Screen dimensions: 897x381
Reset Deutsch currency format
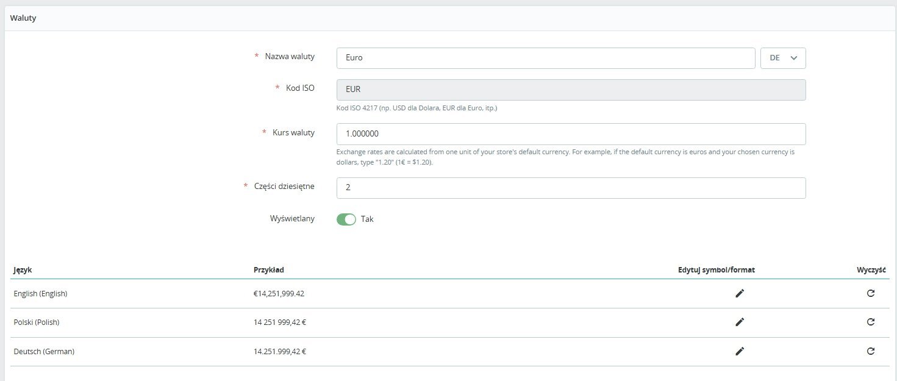[871, 351]
